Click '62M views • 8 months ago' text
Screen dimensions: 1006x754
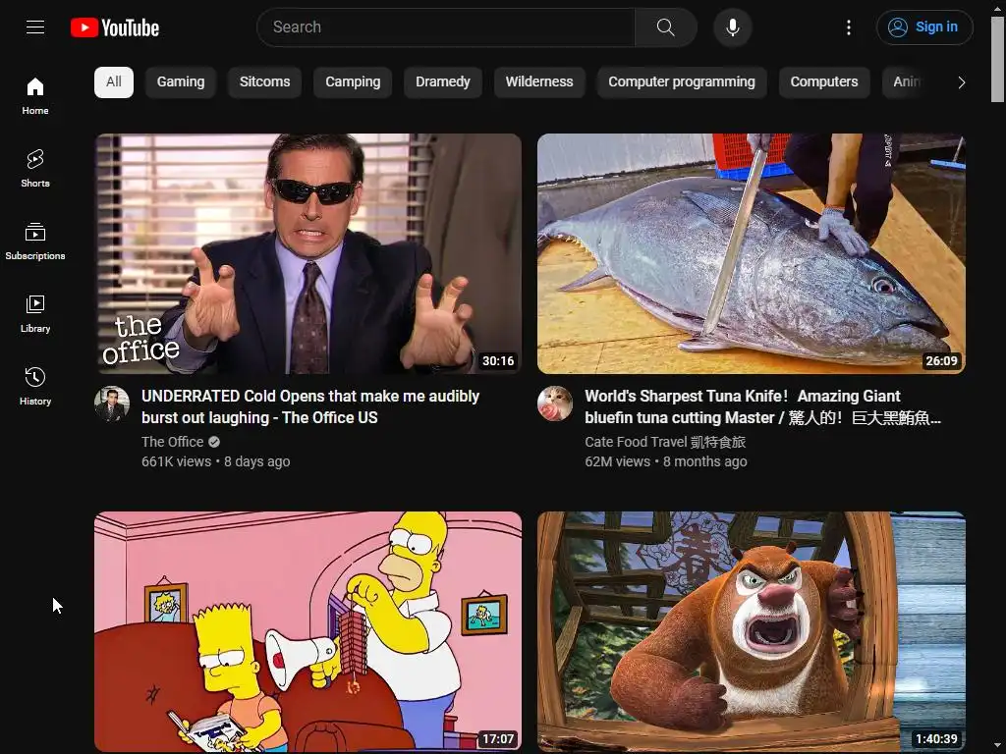click(666, 461)
